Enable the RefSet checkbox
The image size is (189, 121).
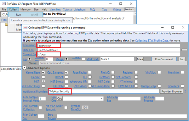66,77
